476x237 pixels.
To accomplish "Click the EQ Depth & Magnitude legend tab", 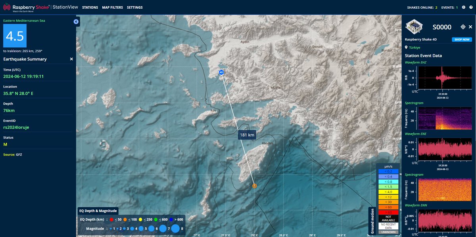I will pyautogui.click(x=97, y=211).
